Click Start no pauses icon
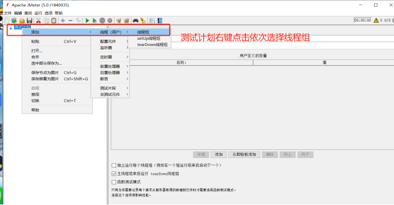 click(x=95, y=20)
